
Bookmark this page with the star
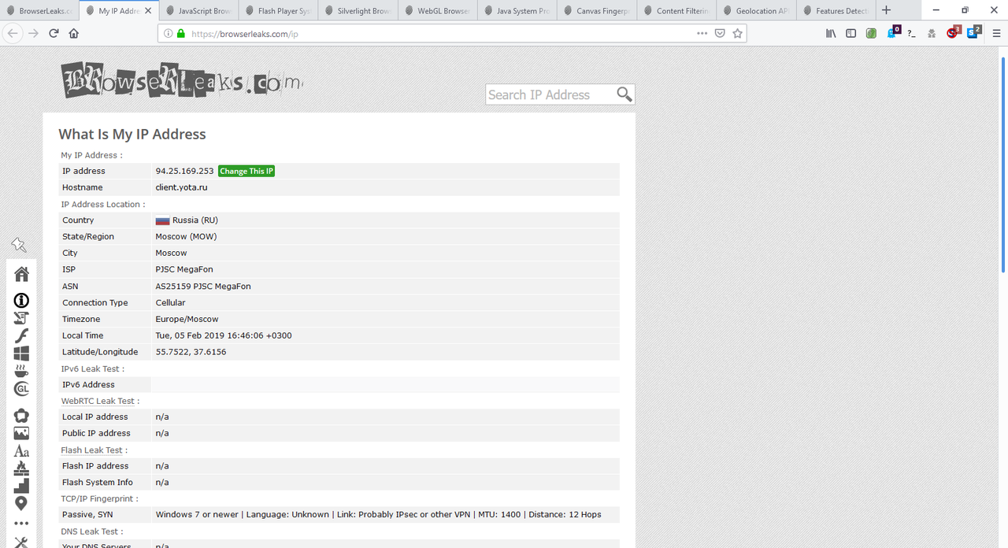coord(738,33)
